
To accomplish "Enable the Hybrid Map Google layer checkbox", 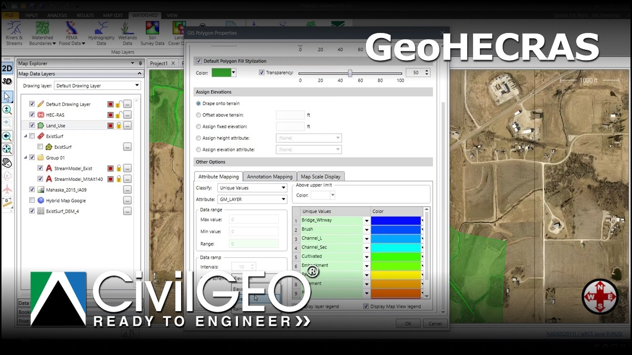I will pos(32,201).
